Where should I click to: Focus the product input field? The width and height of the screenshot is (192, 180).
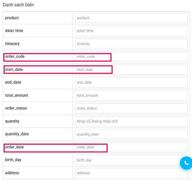coord(131,18)
